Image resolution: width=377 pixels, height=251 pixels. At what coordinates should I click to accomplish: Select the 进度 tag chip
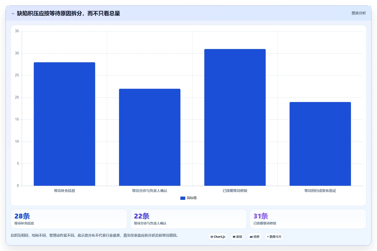[254, 237]
